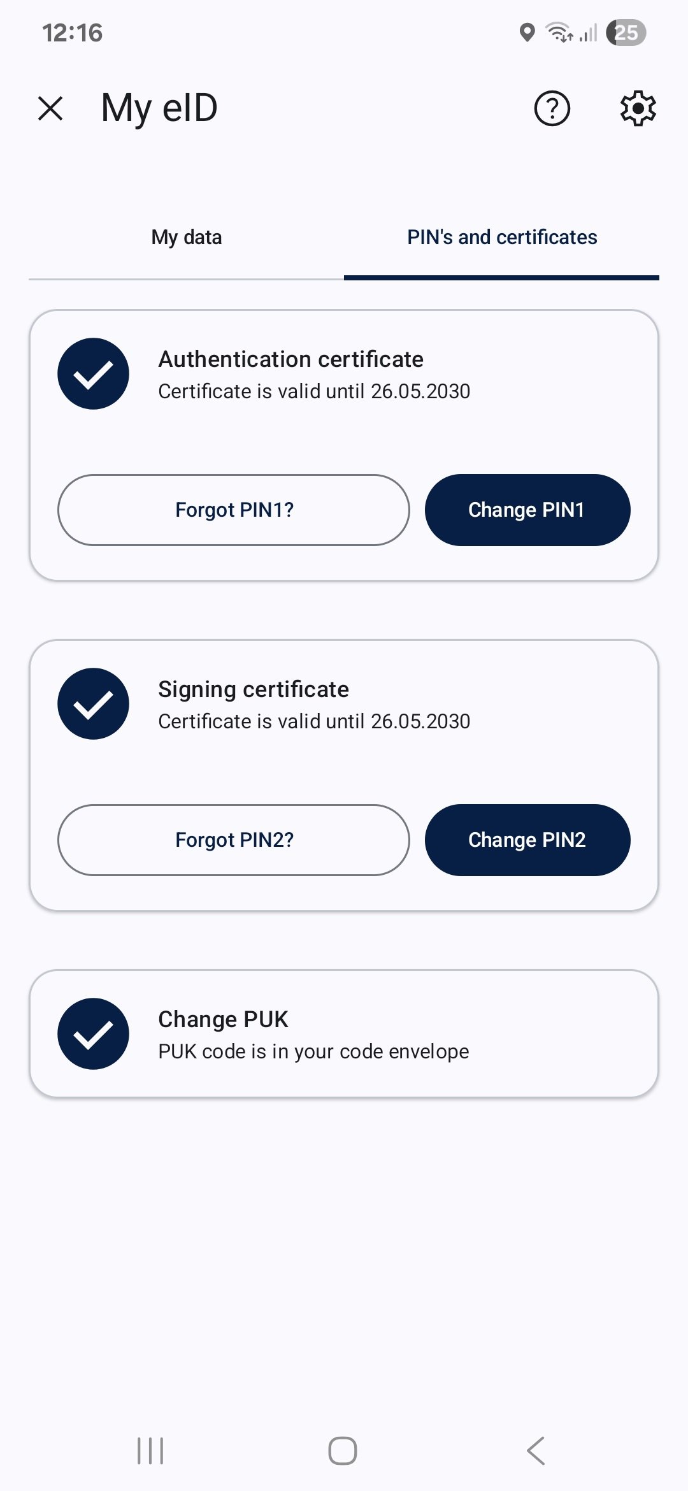The image size is (688, 1491).
Task: Tap the Authentication certificate checkmark icon
Action: (x=93, y=374)
